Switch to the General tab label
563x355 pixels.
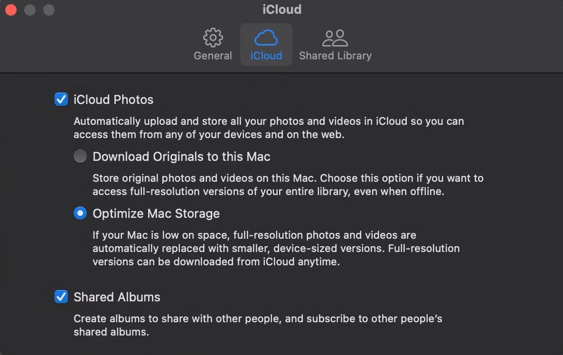(213, 56)
